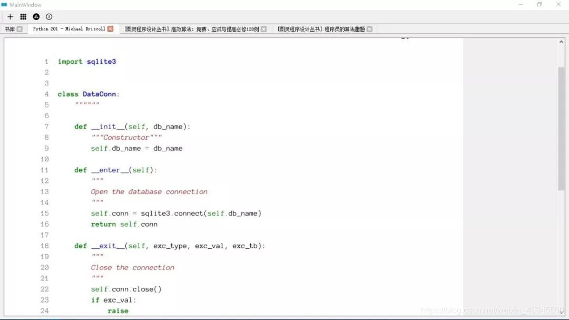
Task: Click the scrollbar up arrow
Action: [562, 42]
